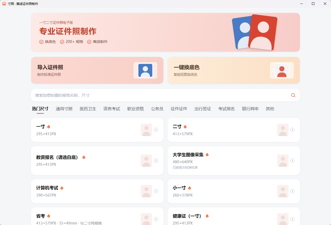
Task: Switch to the 语言考试 tab
Action: pyautogui.click(x=112, y=109)
